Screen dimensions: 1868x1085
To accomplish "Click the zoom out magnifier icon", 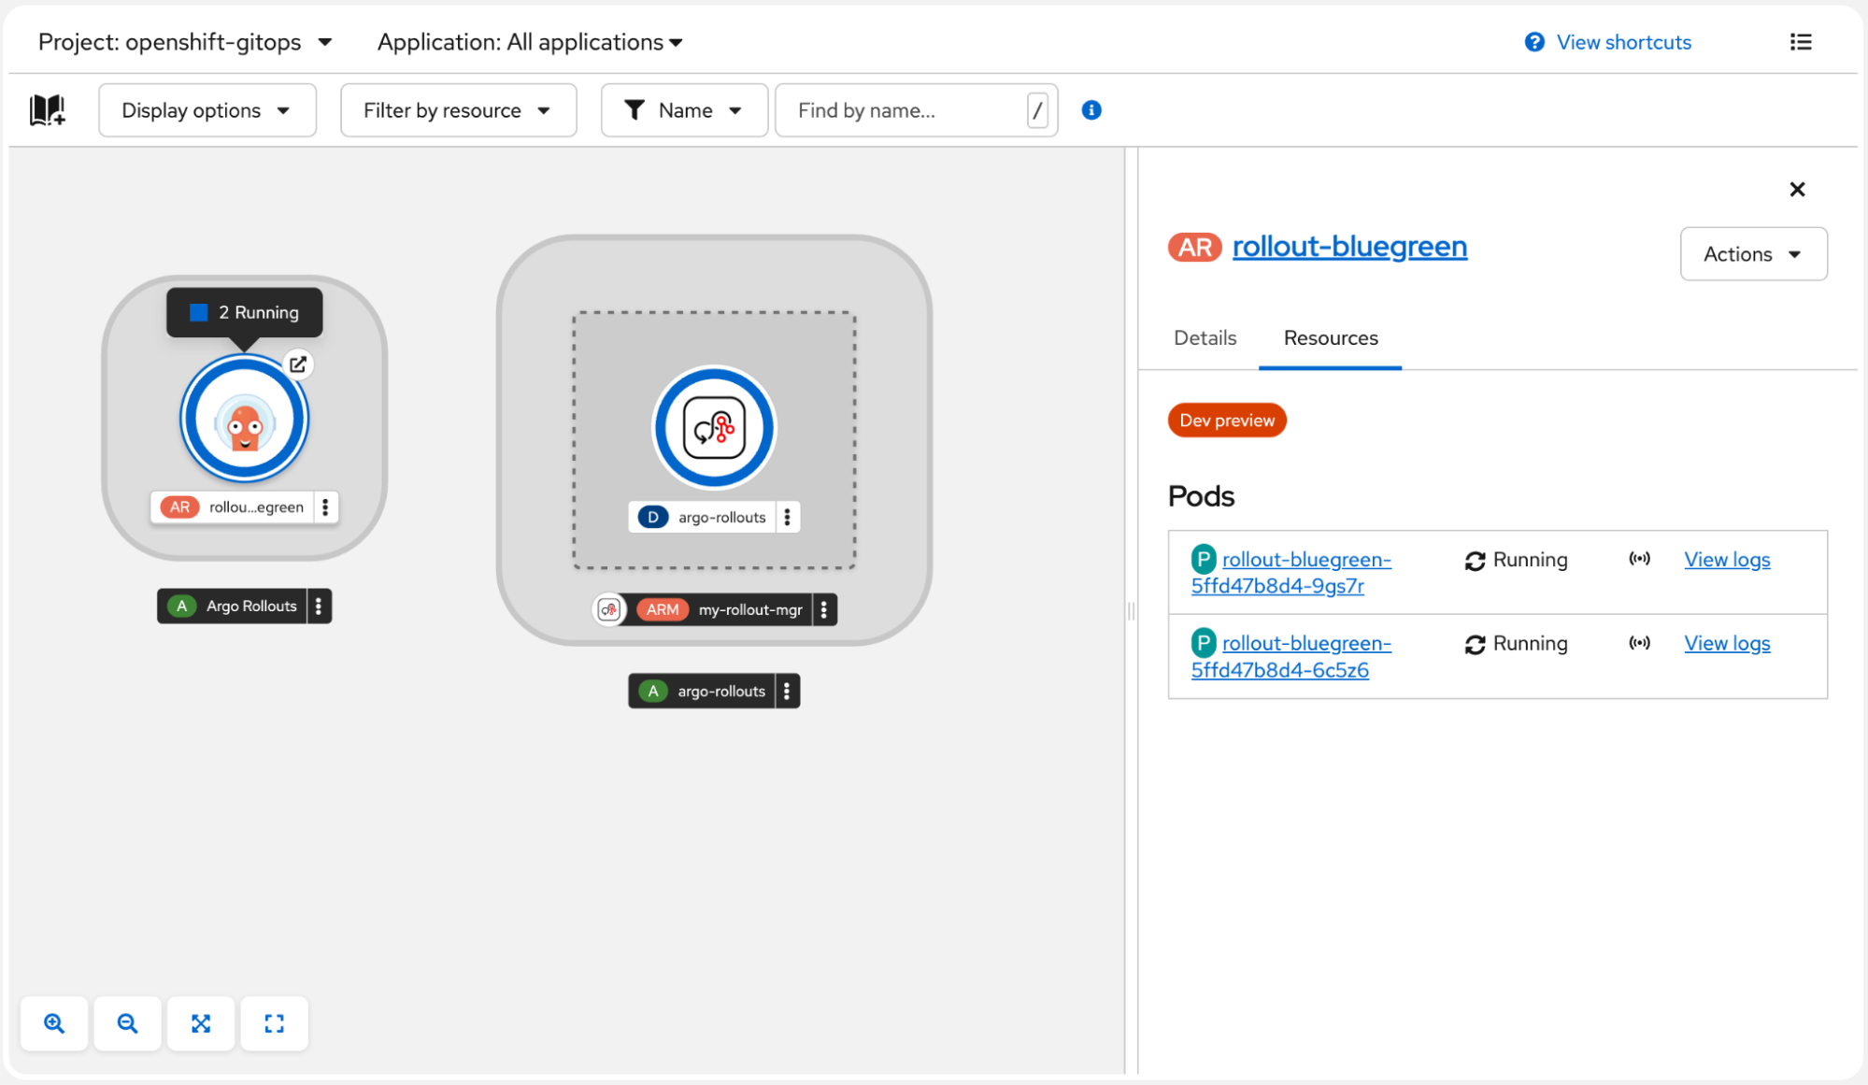I will coord(127,1023).
